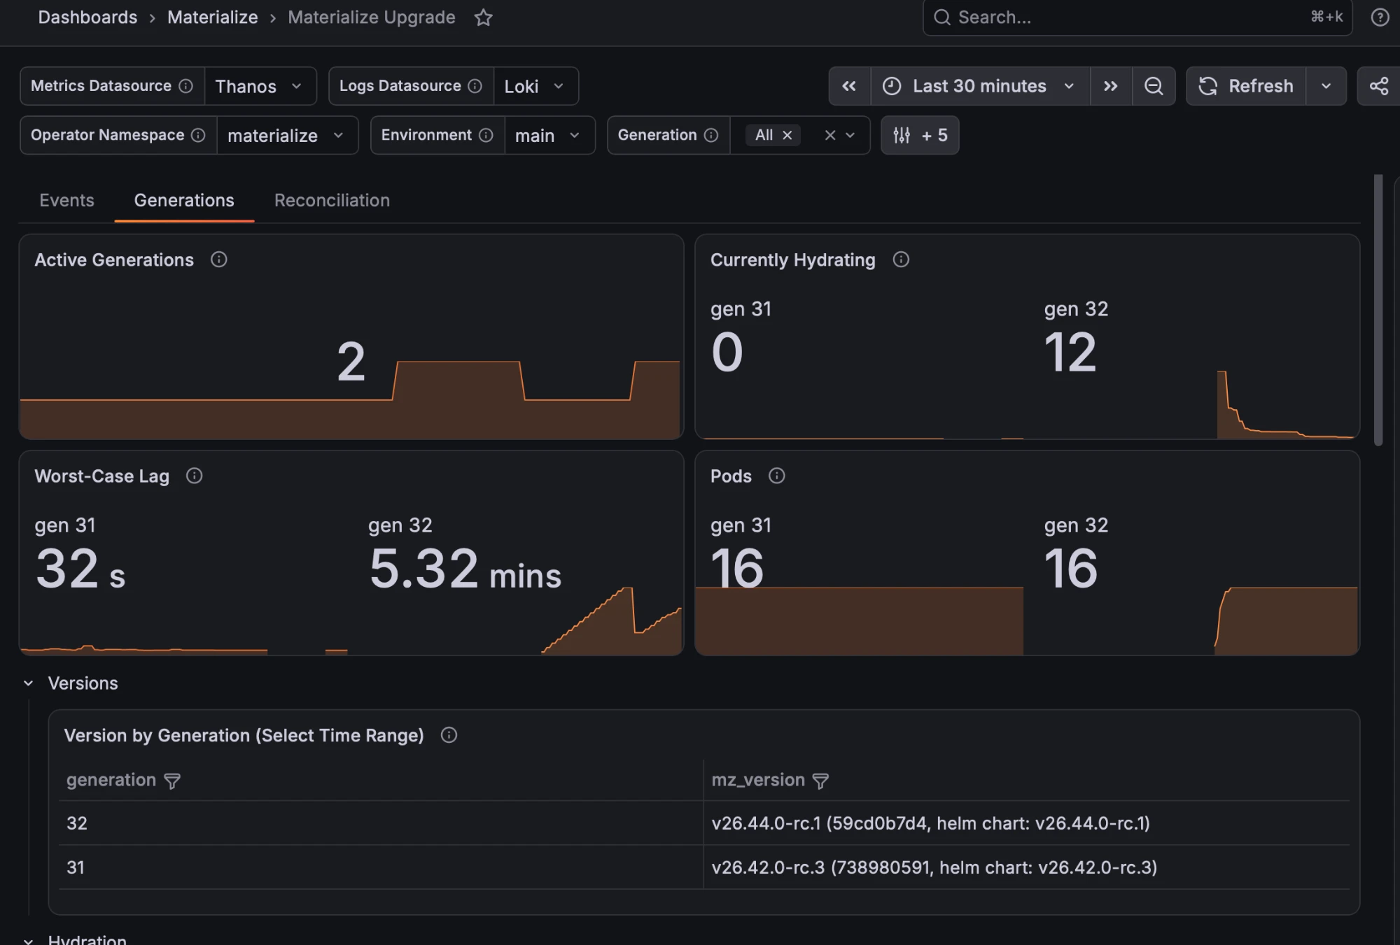Clear the Generation selection
Image resolution: width=1400 pixels, height=945 pixels.
pos(830,135)
